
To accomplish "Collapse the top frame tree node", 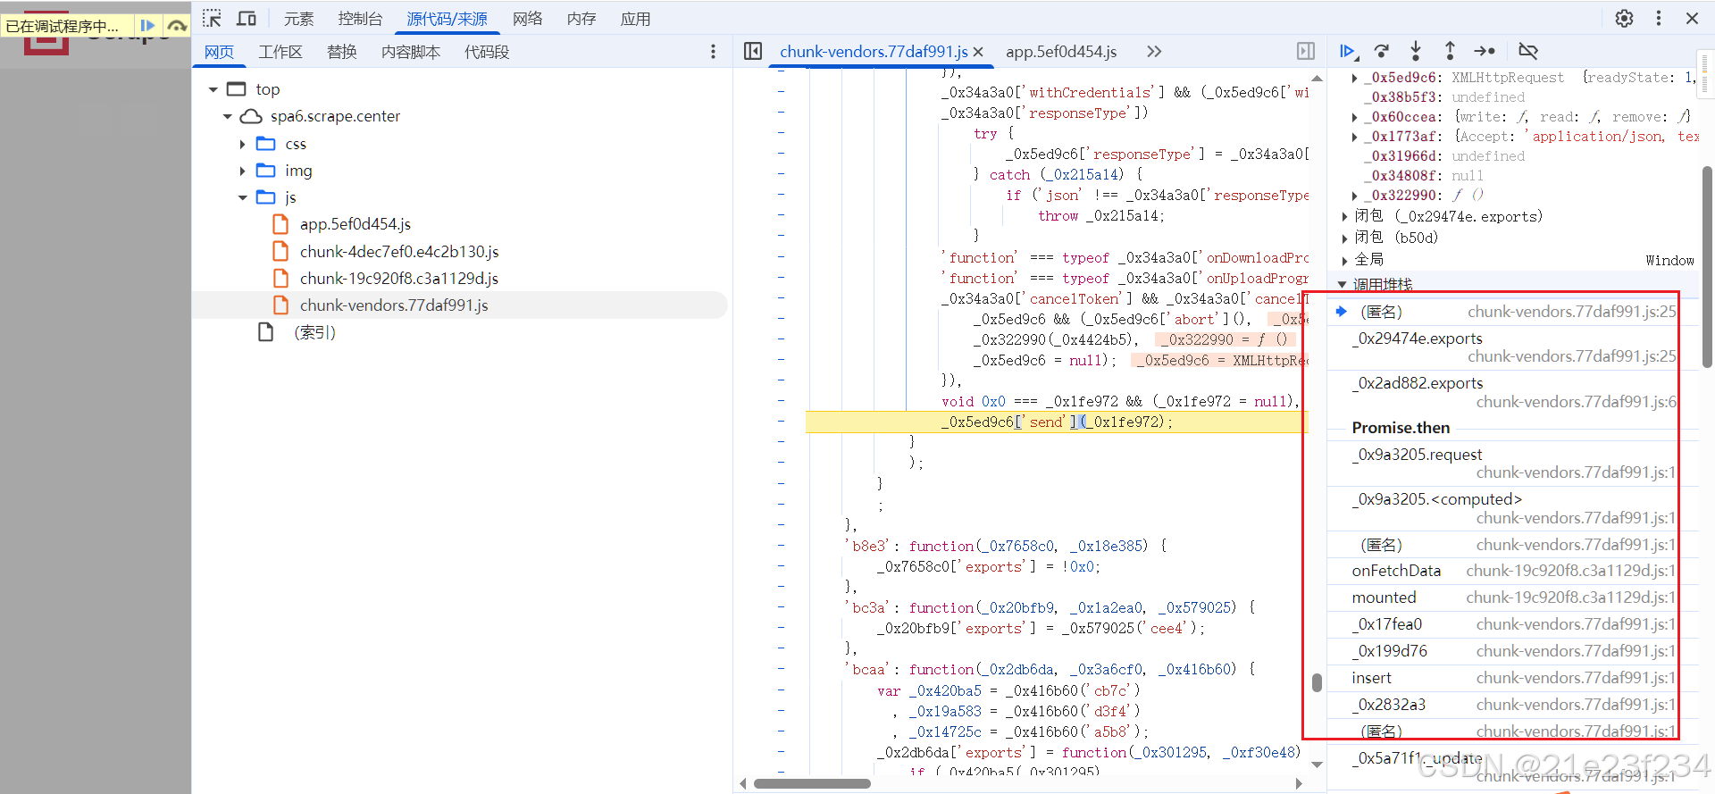I will click(213, 89).
